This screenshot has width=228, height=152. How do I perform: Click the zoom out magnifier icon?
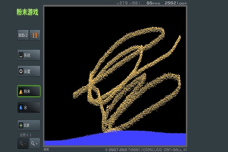(x=22, y=143)
